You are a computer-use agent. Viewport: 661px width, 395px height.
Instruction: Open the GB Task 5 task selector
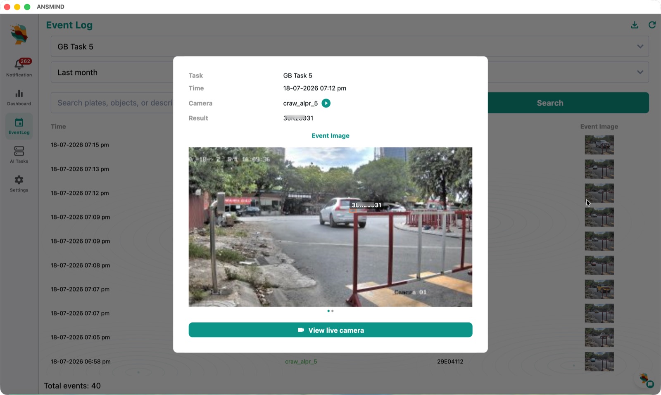pos(350,46)
